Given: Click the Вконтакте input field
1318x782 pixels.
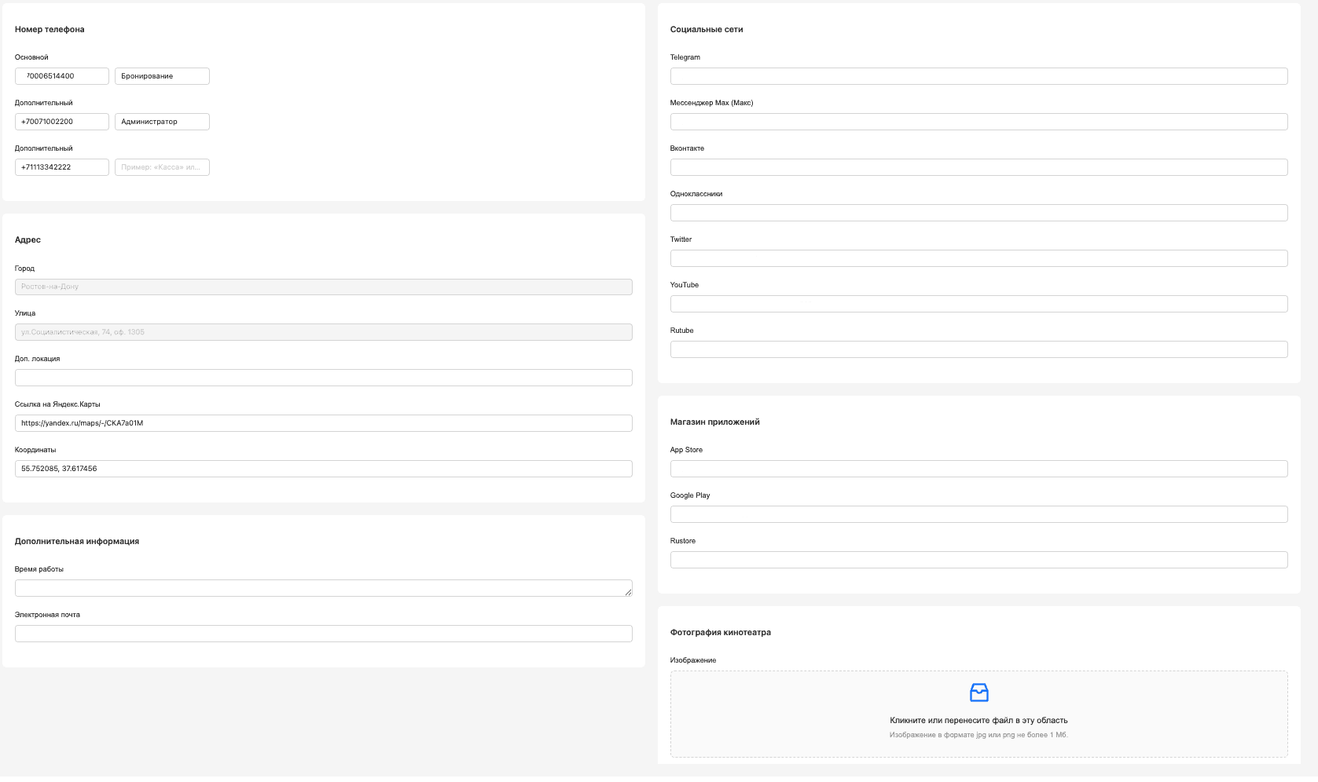Looking at the screenshot, I should (978, 167).
